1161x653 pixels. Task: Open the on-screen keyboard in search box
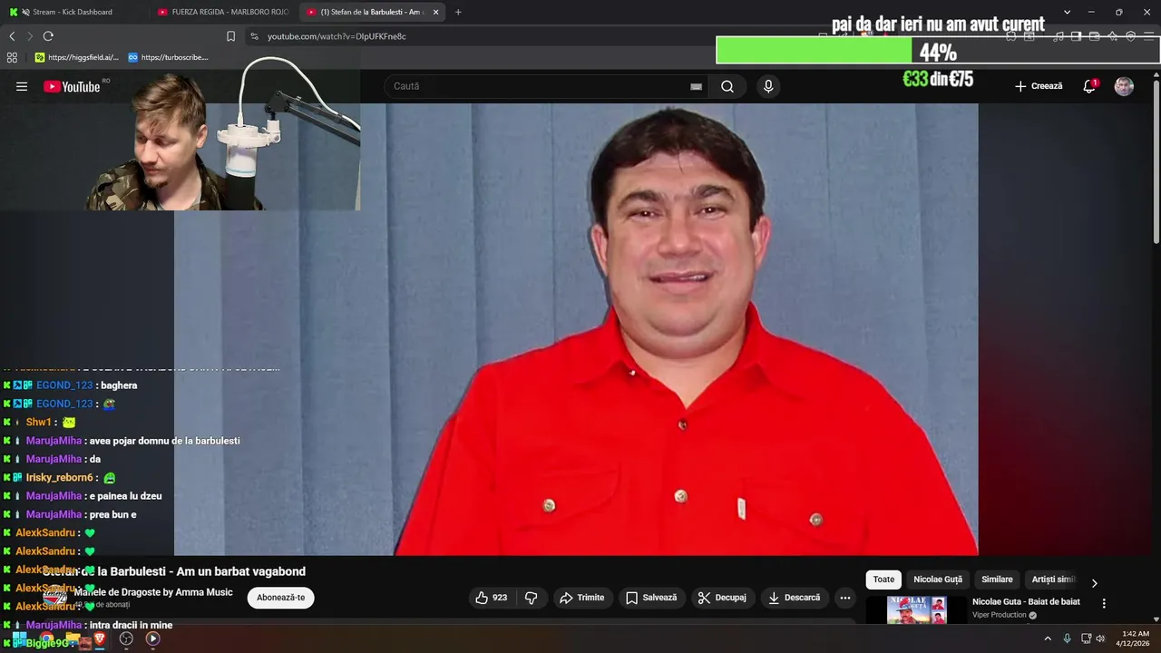pyautogui.click(x=696, y=86)
